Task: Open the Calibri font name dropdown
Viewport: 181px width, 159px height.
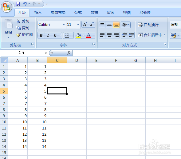Action: pyautogui.click(x=64, y=25)
